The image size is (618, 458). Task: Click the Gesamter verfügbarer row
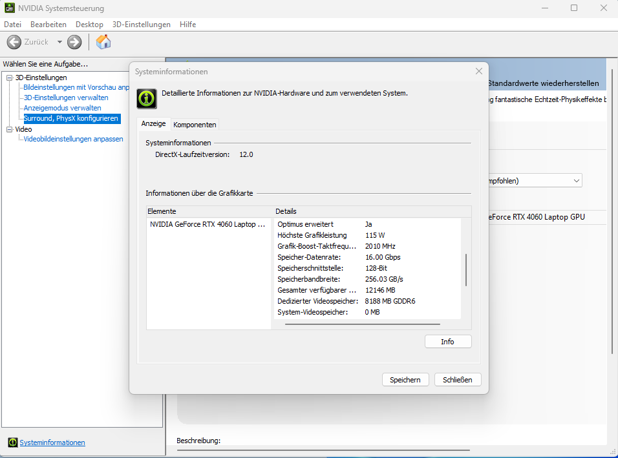coord(367,290)
